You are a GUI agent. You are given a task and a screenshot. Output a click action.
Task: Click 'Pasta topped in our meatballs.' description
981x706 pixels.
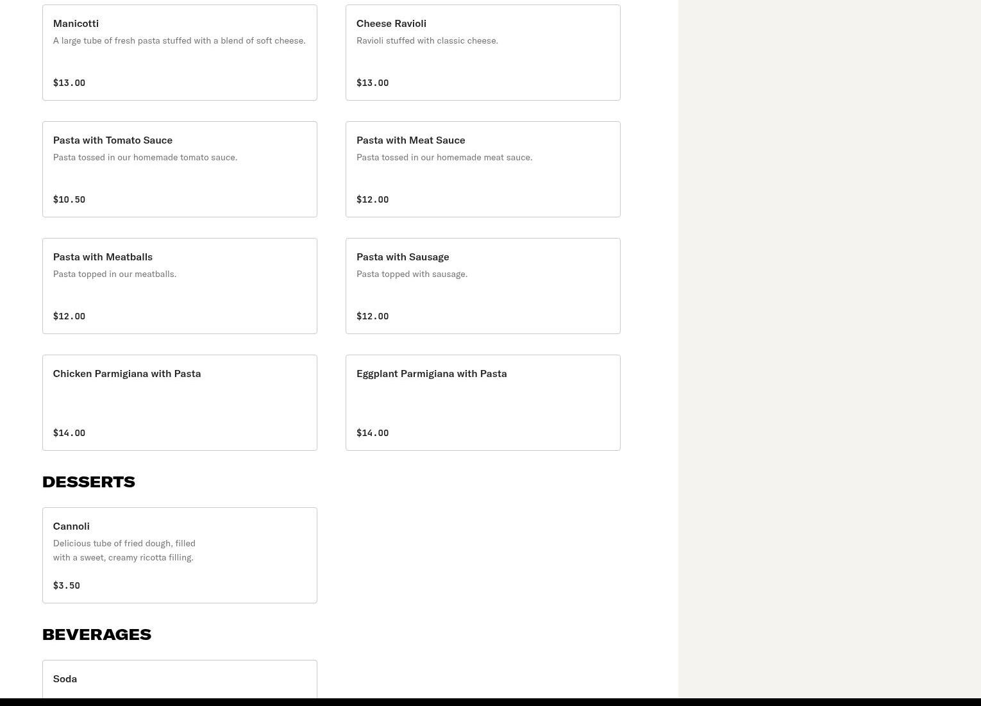coord(115,274)
